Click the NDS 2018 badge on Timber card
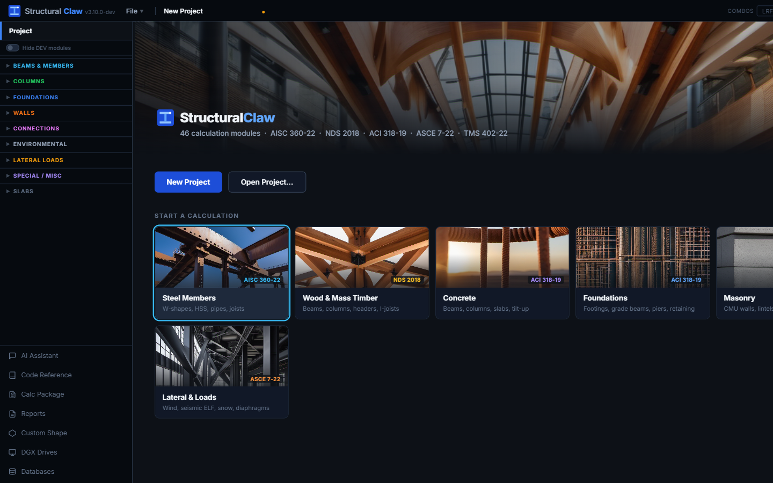The width and height of the screenshot is (773, 483). pos(407,280)
